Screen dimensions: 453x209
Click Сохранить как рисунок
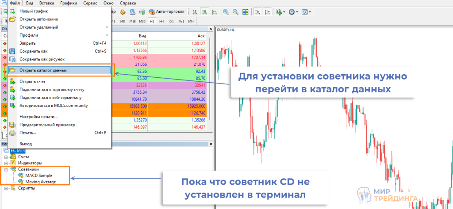42,59
